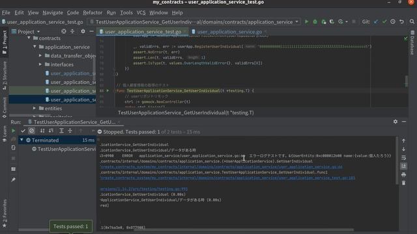The width and height of the screenshot is (417, 234).
Task: Click Git Commit checkmark icon
Action: [x=384, y=21]
